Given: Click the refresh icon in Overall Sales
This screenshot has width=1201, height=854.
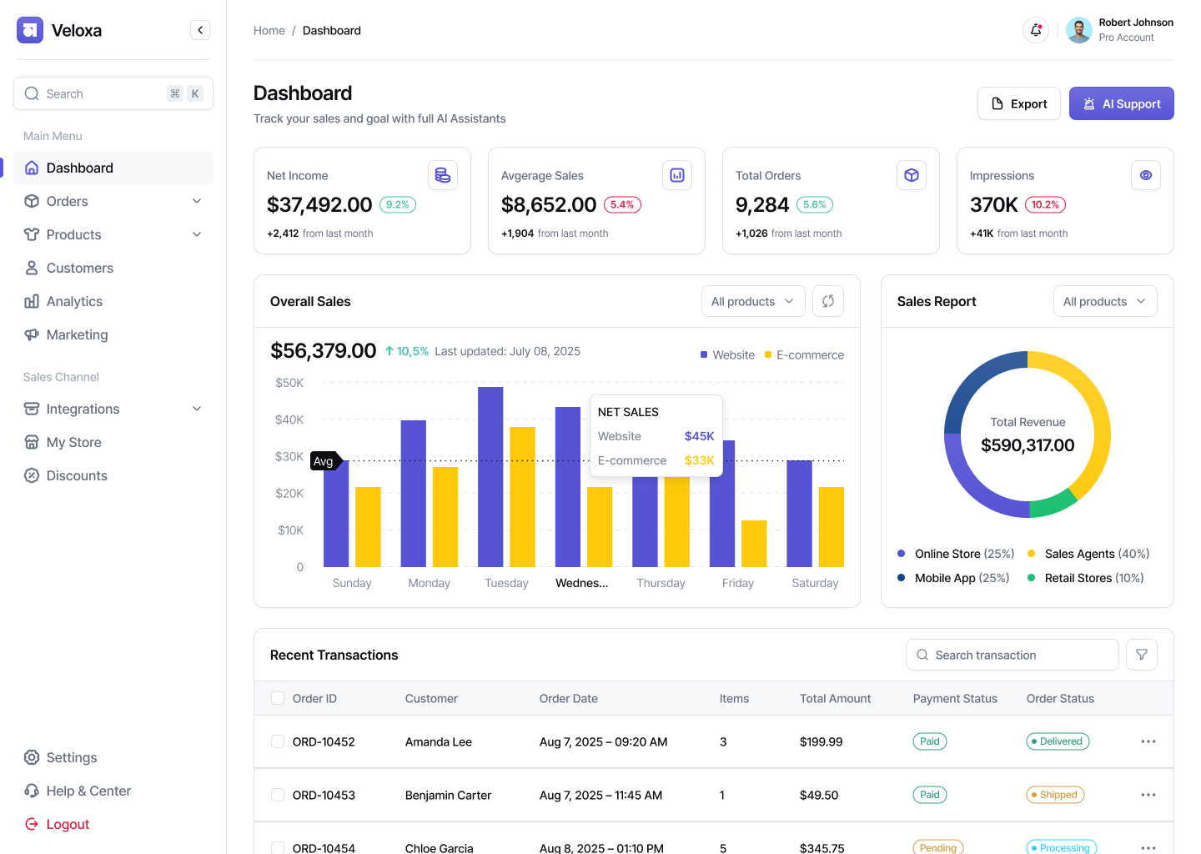Looking at the screenshot, I should [x=827, y=301].
